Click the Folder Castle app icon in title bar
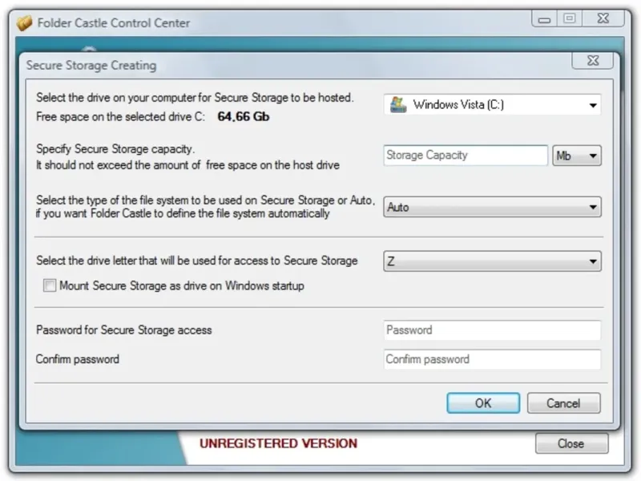 (24, 23)
